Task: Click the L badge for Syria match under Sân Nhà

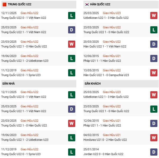Action: pyautogui.click(x=72, y=152)
